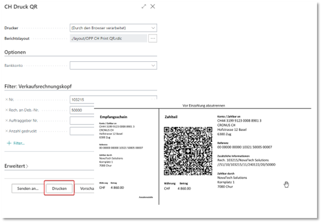322x223 pixels.
Task: Expand the Erweitert section
Action: point(16,166)
